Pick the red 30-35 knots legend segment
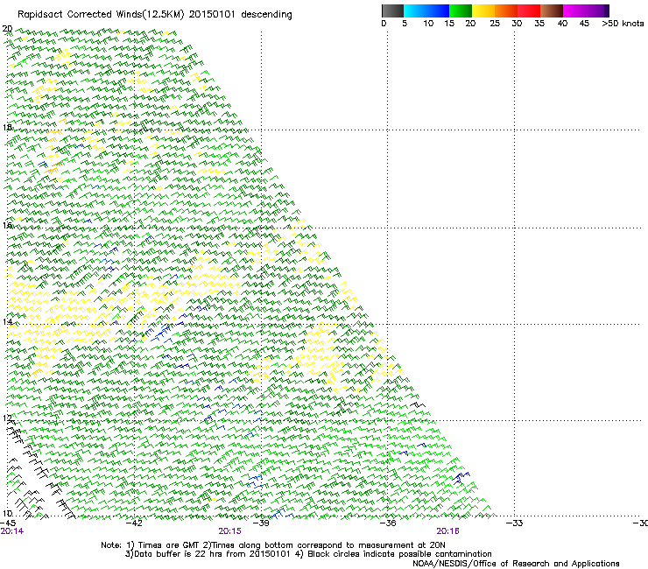The width and height of the screenshot is (648, 569). (529, 11)
